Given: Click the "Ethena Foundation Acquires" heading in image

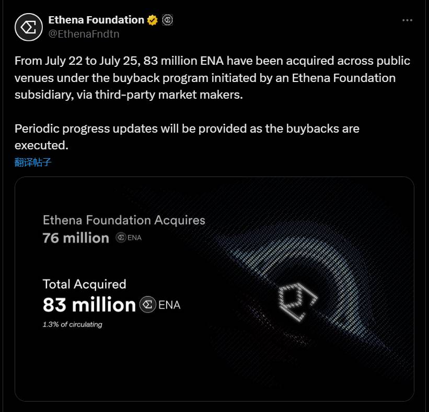Looking at the screenshot, I should click(x=124, y=220).
